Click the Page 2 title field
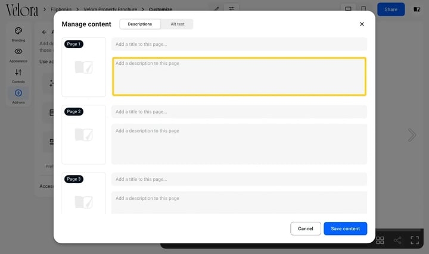This screenshot has width=429, height=254. [239, 111]
